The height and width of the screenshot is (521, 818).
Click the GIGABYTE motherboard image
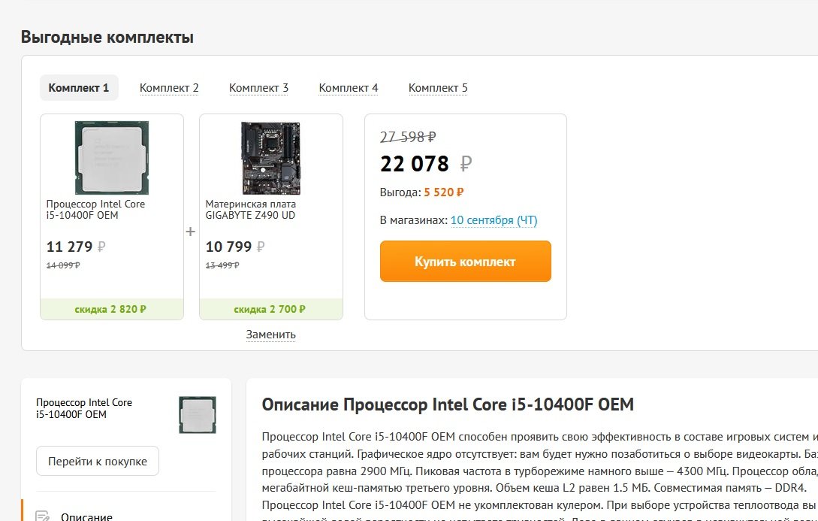click(270, 157)
